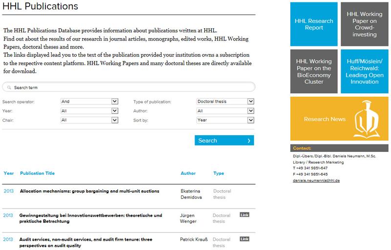Open the Sort by dropdown
Image resolution: width=391 pixels, height=250 pixels.
pyautogui.click(x=225, y=120)
